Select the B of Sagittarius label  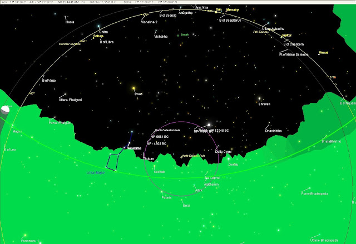(x=230, y=20)
